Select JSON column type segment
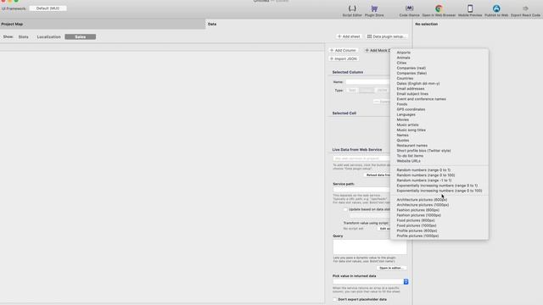This screenshot has width=543, height=305. (x=382, y=91)
